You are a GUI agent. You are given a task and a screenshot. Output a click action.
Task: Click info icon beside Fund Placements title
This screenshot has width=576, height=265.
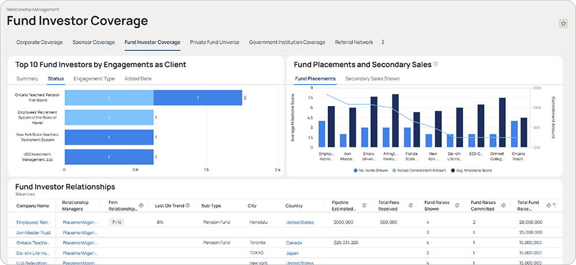point(435,64)
